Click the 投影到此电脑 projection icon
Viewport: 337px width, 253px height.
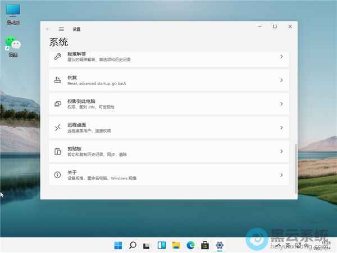(57, 104)
